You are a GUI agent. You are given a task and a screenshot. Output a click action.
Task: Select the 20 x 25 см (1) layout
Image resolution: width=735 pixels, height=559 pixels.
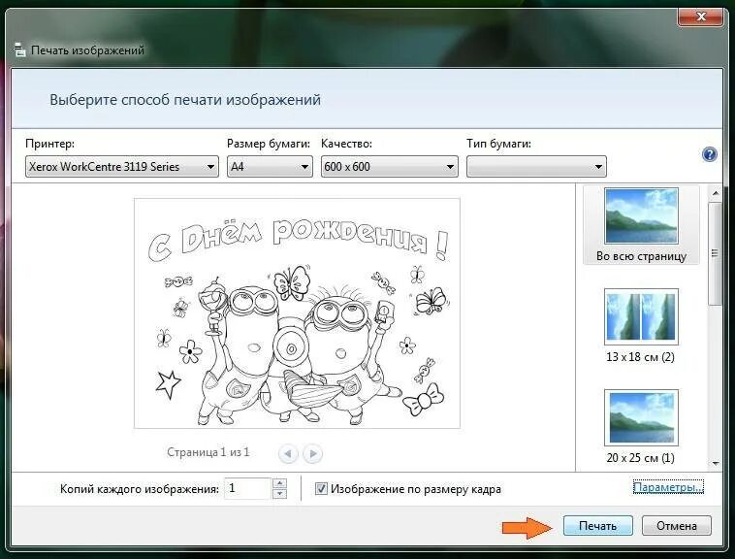tap(641, 427)
